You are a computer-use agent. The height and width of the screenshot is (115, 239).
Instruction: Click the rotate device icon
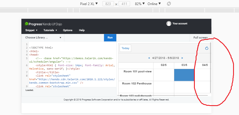[x=169, y=4]
